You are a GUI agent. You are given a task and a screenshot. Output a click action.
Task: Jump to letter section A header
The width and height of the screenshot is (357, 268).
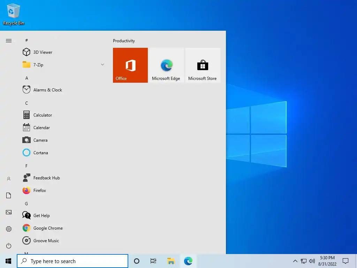pyautogui.click(x=26, y=78)
